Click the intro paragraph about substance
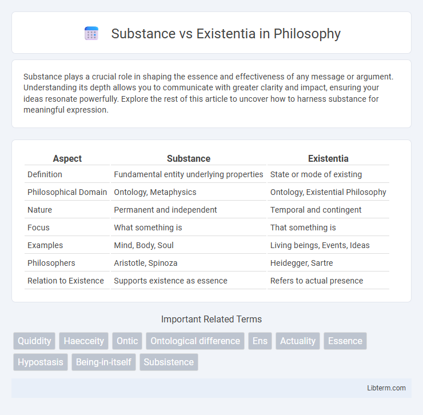Screen dimensions: 423x415 tap(208, 93)
